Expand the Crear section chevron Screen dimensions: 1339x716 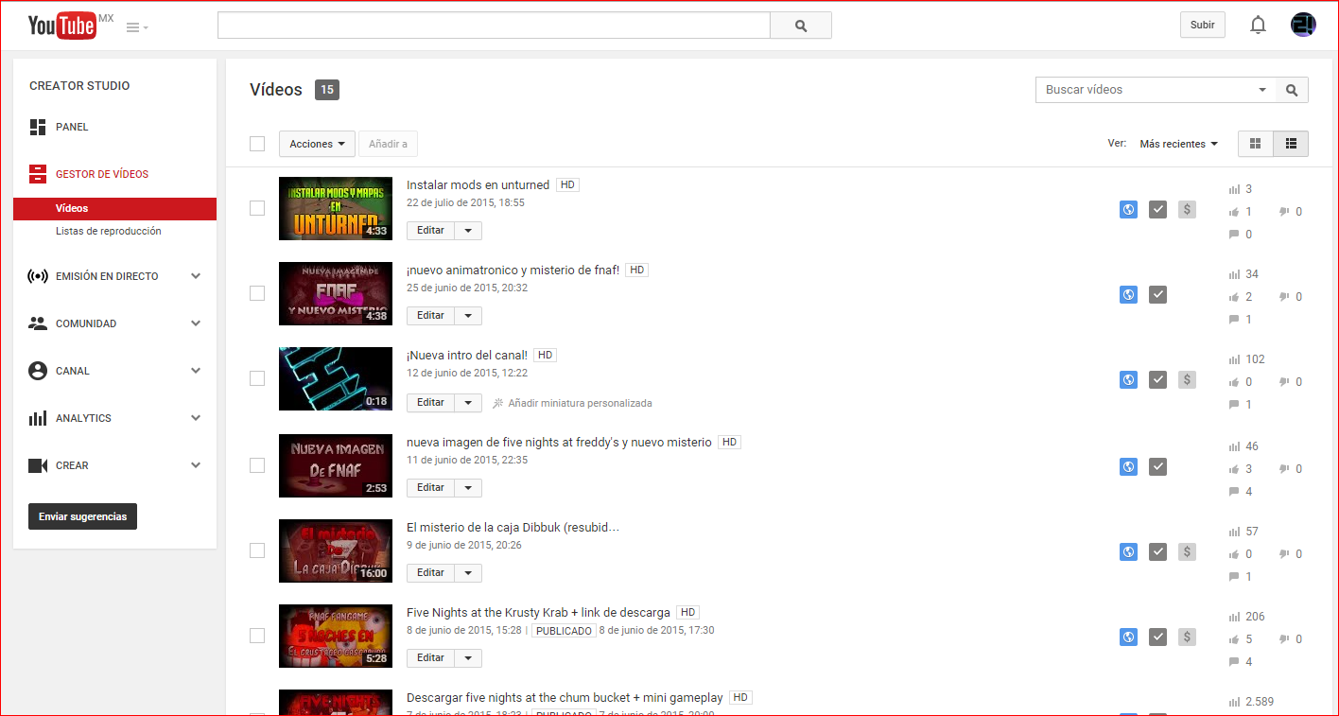click(x=196, y=465)
